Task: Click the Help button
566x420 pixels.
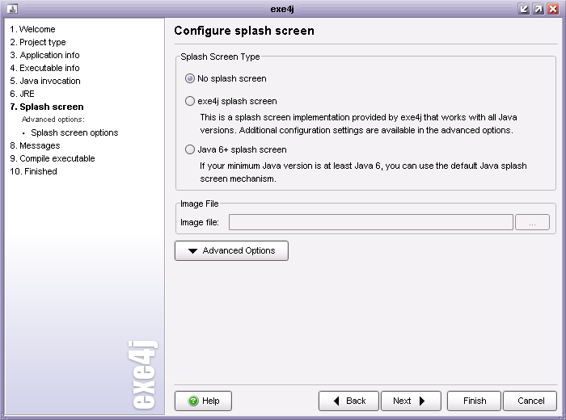Action: pyautogui.click(x=203, y=401)
